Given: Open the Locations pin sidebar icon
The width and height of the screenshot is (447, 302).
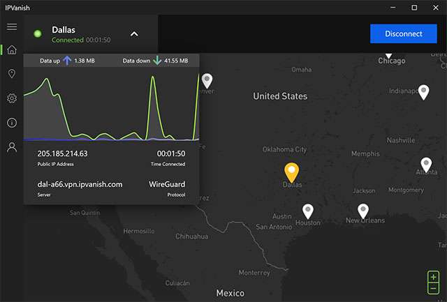Looking at the screenshot, I should tap(12, 74).
